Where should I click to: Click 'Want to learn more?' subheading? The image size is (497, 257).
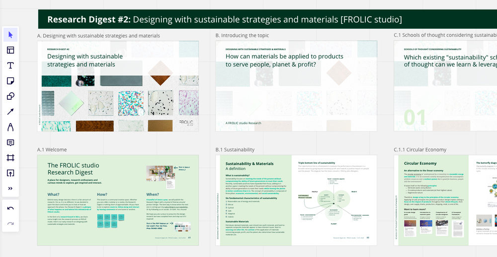[415, 209]
